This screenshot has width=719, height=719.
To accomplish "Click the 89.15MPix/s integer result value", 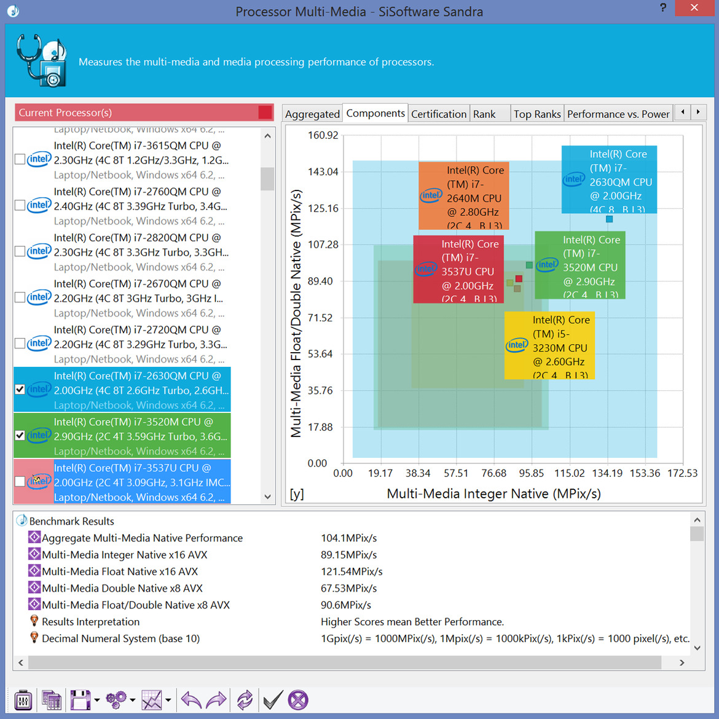I will [349, 555].
